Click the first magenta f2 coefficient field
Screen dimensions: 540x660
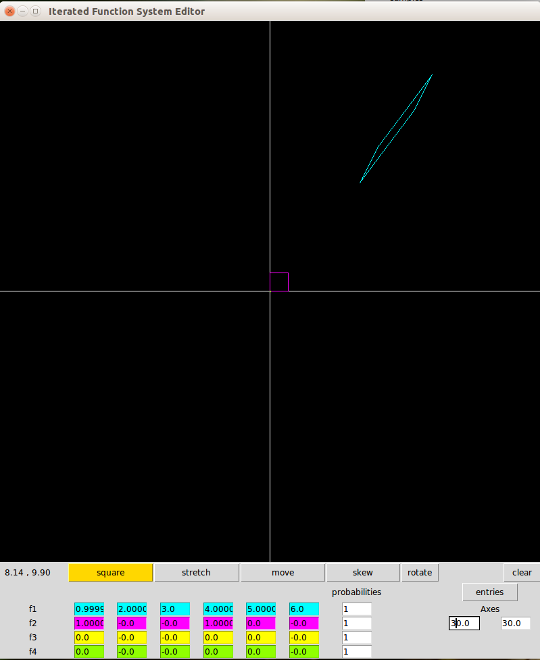[x=89, y=623]
